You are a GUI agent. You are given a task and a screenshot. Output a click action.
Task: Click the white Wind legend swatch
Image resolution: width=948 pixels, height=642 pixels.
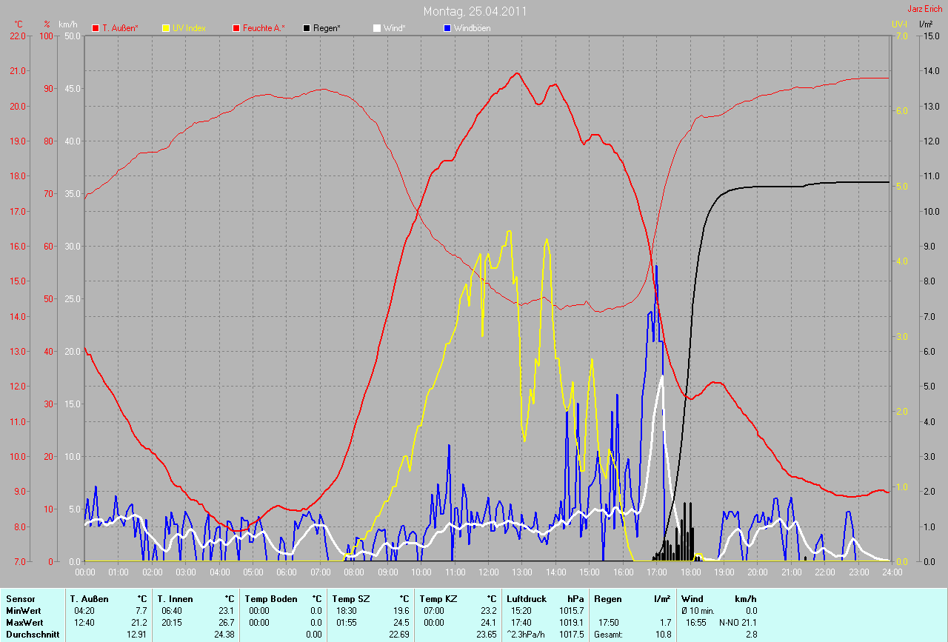376,28
